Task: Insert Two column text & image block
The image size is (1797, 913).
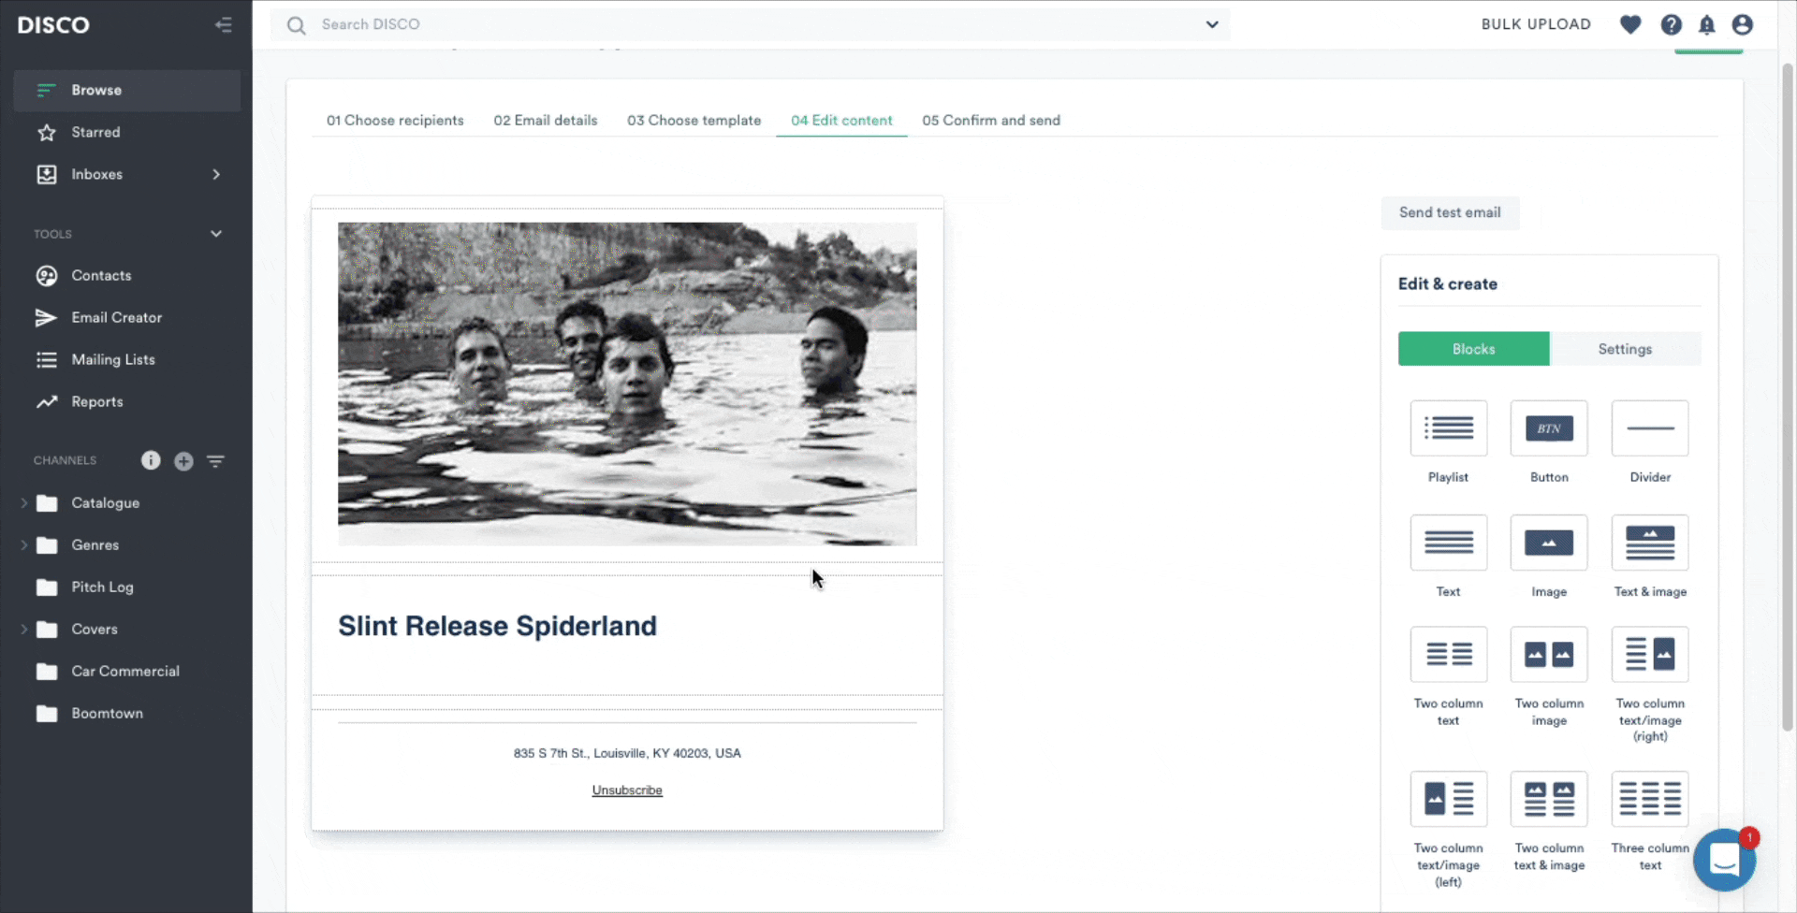Action: coord(1549,799)
